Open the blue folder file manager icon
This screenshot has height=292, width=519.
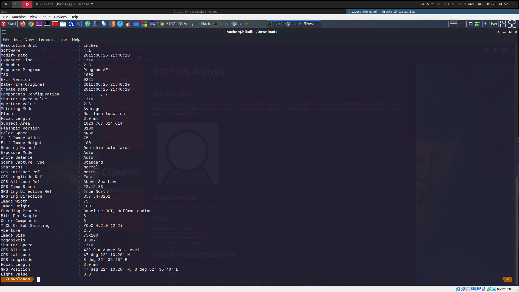[136, 24]
